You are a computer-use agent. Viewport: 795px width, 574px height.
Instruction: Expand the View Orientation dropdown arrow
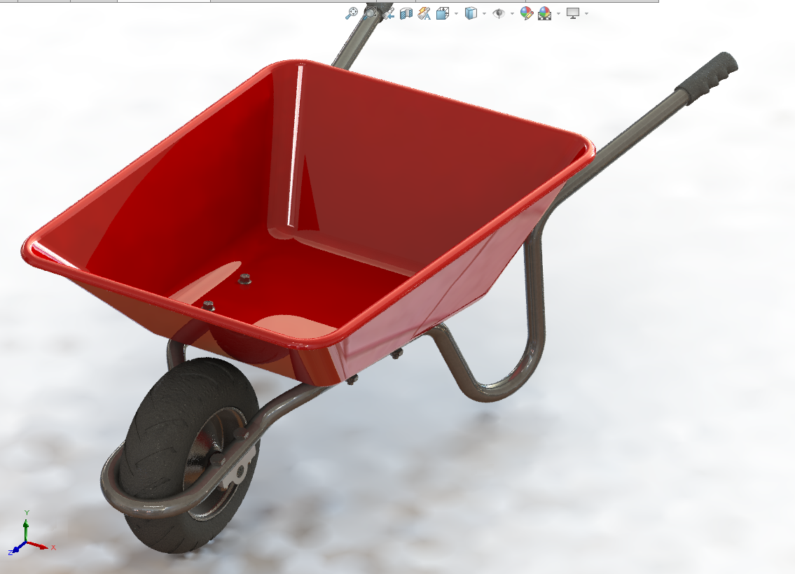456,14
